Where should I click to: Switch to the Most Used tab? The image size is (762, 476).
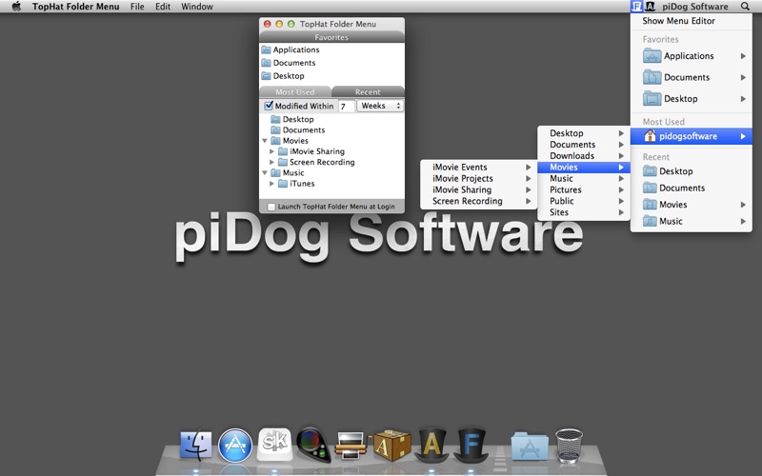[x=295, y=91]
